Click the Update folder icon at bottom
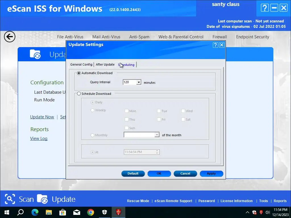The image size is (291, 218). tap(42, 199)
